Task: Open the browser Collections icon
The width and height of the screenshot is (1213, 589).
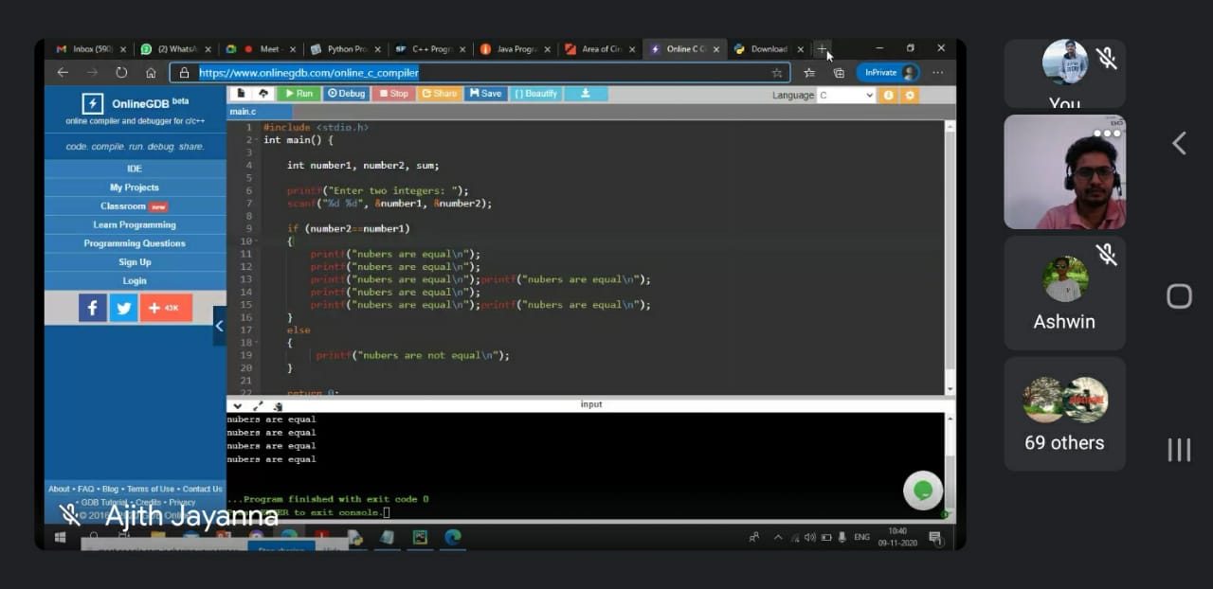Action: coord(839,72)
